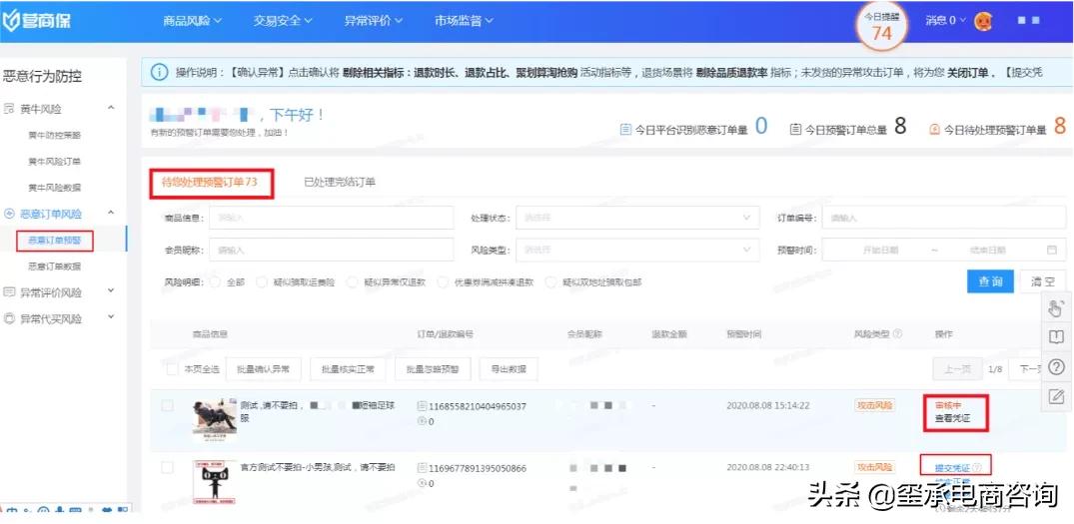This screenshot has width=1074, height=524.
Task: Switch to 已处理完结订单 tab
Action: [x=340, y=182]
